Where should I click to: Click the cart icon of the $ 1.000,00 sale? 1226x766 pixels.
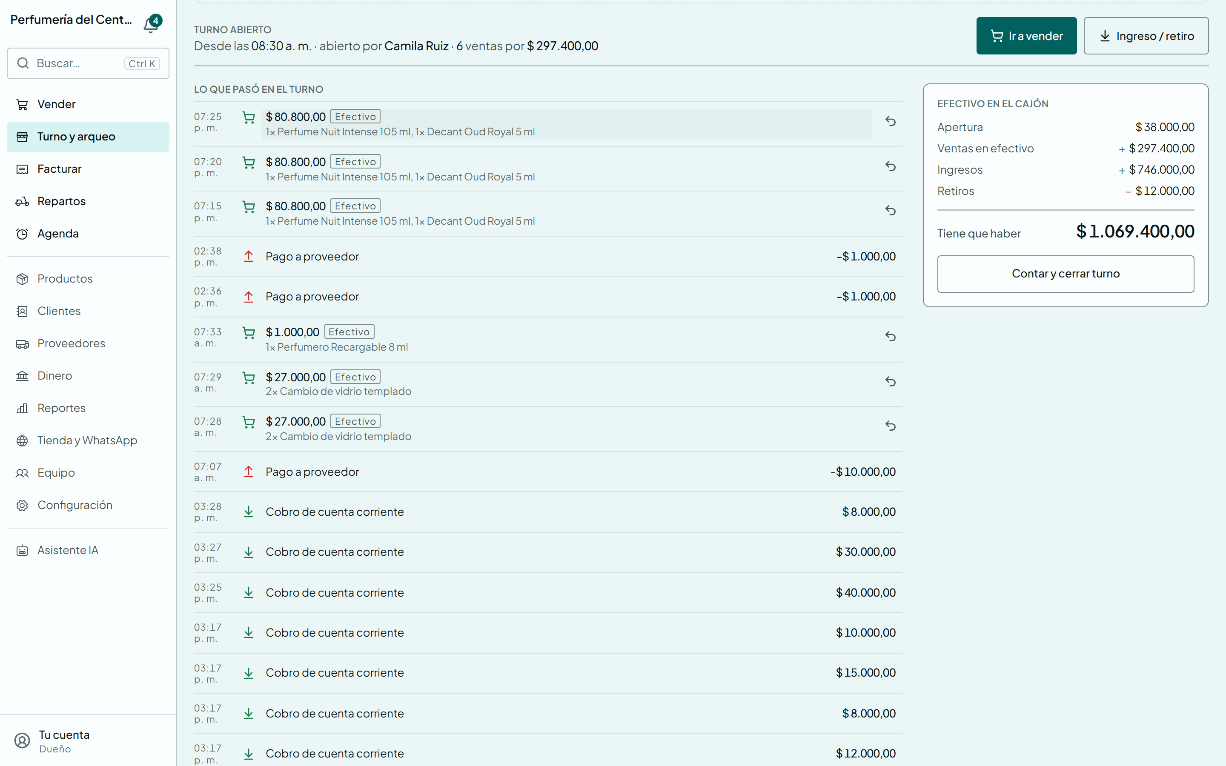click(249, 333)
